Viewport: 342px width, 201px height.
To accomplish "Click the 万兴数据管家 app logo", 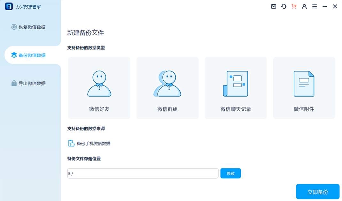I will pos(9,6).
